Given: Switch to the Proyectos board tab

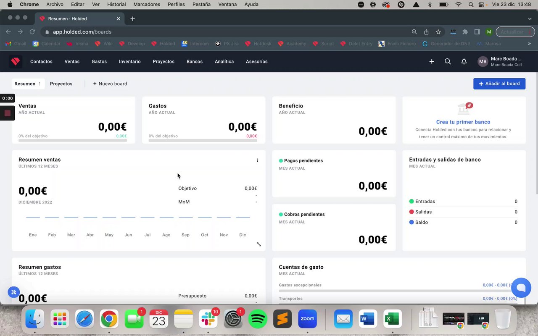Looking at the screenshot, I should tap(61, 84).
